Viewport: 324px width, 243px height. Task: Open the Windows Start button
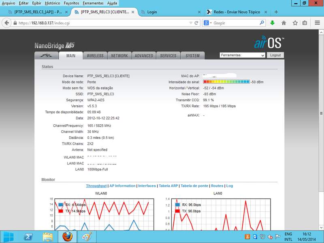pyautogui.click(x=9, y=237)
